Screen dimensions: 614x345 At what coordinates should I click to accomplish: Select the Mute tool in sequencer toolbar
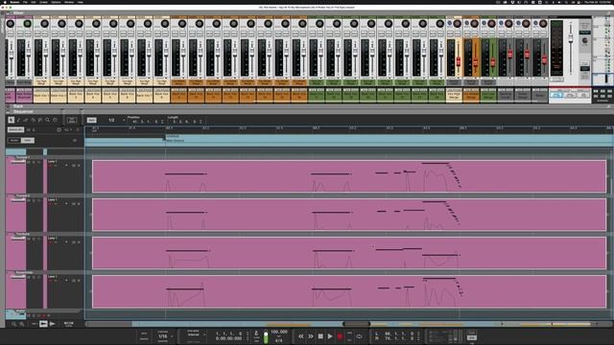point(40,120)
